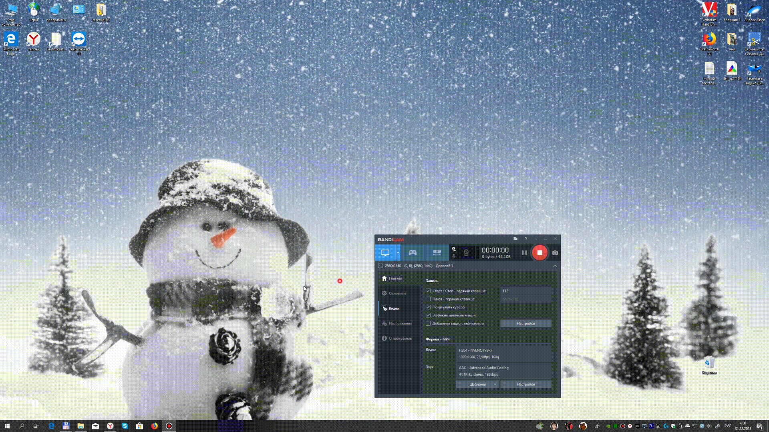Screen dimensions: 769x432
Task: Open the О программе tab
Action: pos(399,338)
